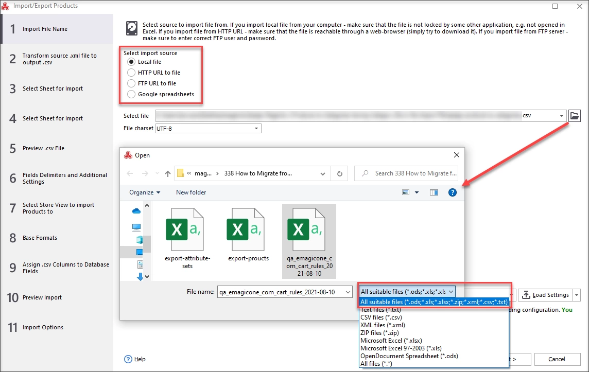Select OneDrive cloud icon in navigation pane
The image size is (589, 372).
[136, 211]
